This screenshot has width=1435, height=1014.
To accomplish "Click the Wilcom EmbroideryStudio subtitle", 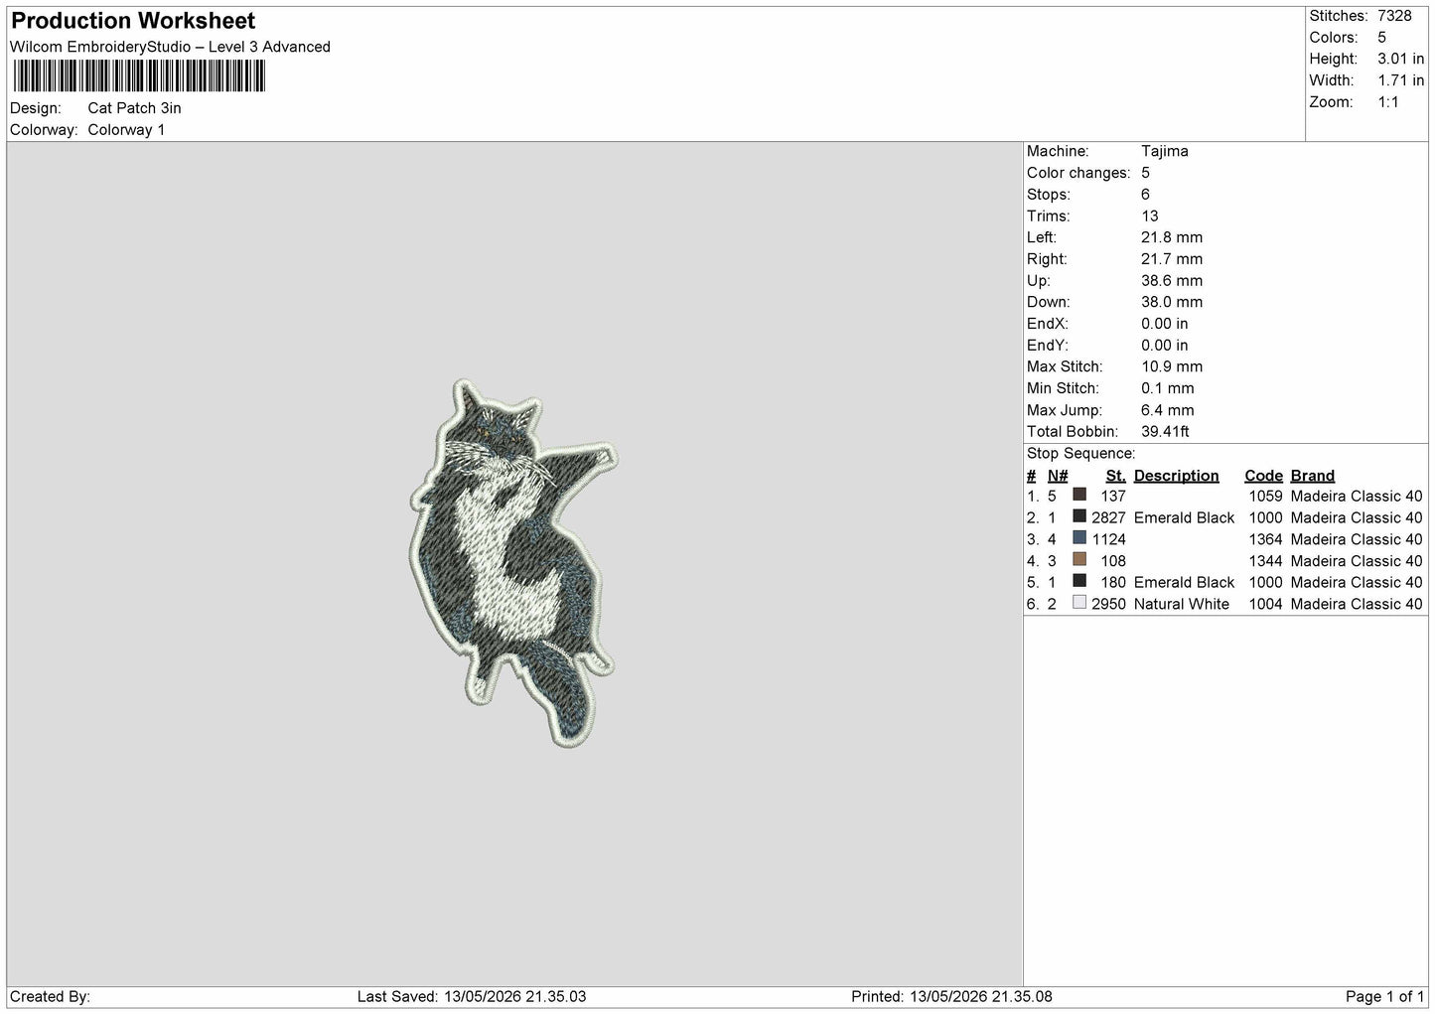I will [170, 47].
